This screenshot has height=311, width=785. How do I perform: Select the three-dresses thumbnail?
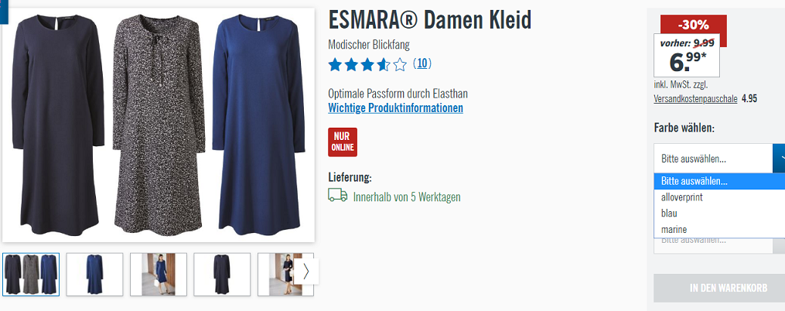point(31,275)
